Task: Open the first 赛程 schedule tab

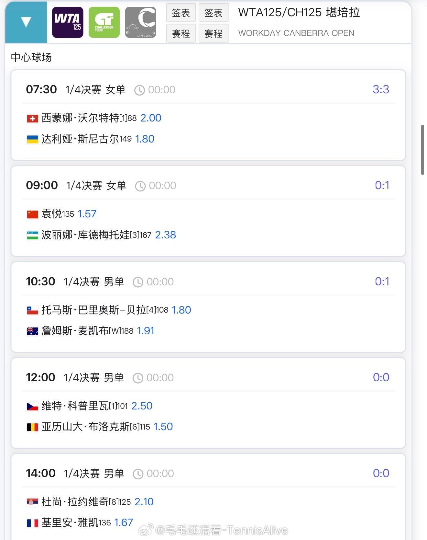Action: [x=181, y=33]
